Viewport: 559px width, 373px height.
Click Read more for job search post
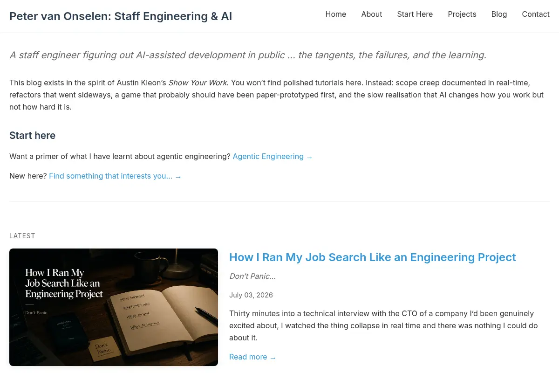252,357
